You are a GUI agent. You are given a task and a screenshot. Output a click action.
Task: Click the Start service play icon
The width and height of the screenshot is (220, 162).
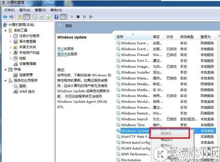[x=72, y=17]
